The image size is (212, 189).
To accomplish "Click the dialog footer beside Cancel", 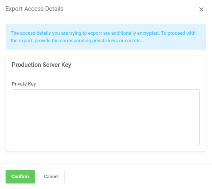I will click(135, 177).
